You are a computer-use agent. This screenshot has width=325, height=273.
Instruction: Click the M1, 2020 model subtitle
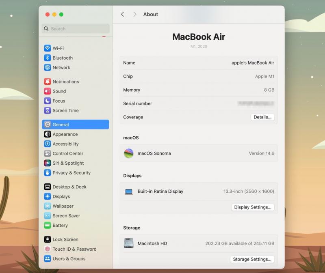click(x=199, y=46)
